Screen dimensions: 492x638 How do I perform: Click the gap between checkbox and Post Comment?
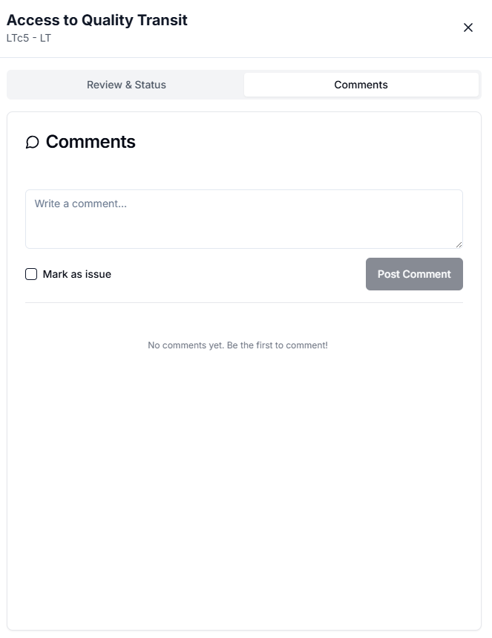tap(237, 274)
